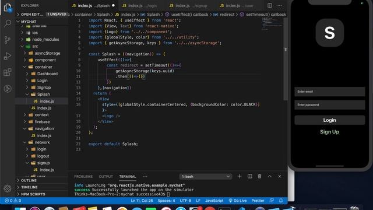Open the Source Control view
This screenshot has height=210, width=373.
pos(8,40)
